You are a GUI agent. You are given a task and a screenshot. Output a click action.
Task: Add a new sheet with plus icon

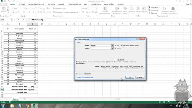pos(24,99)
